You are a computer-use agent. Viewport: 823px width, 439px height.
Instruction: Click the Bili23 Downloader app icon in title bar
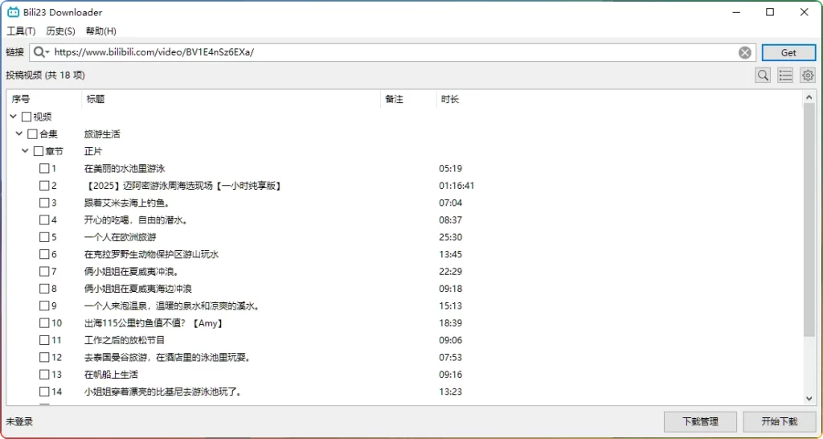coord(13,12)
